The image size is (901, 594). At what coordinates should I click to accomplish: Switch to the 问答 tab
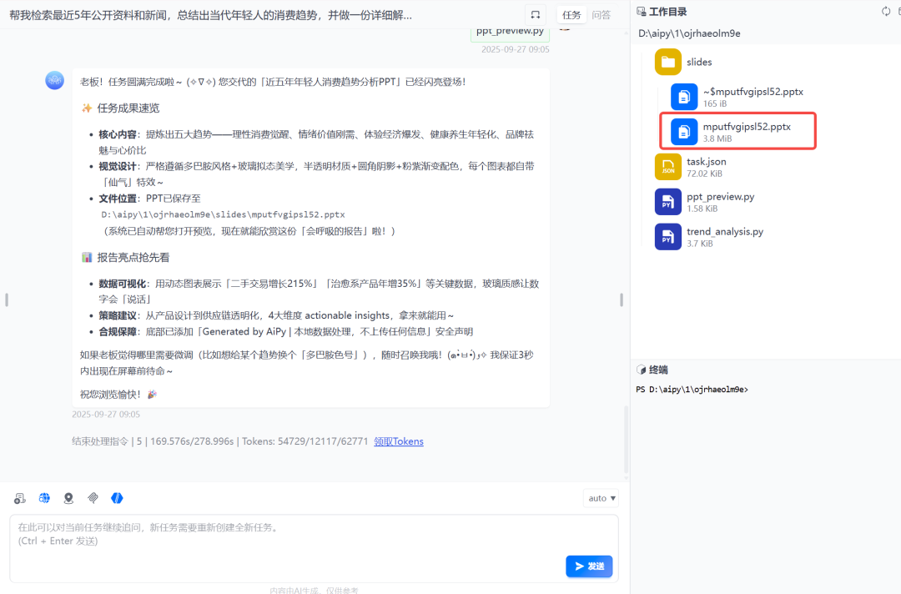[600, 14]
